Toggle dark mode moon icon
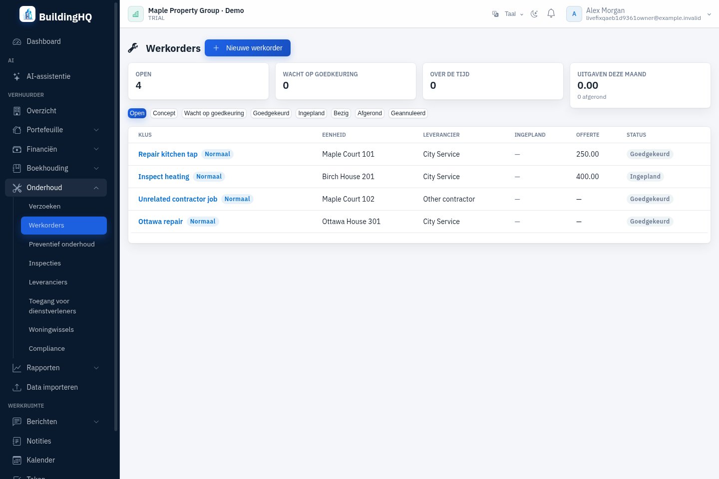The height and width of the screenshot is (479, 719). (534, 14)
